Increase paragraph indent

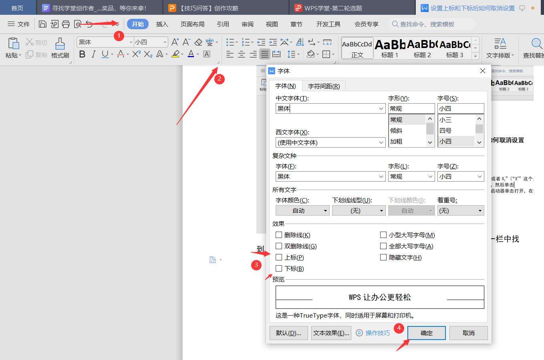coord(273,42)
